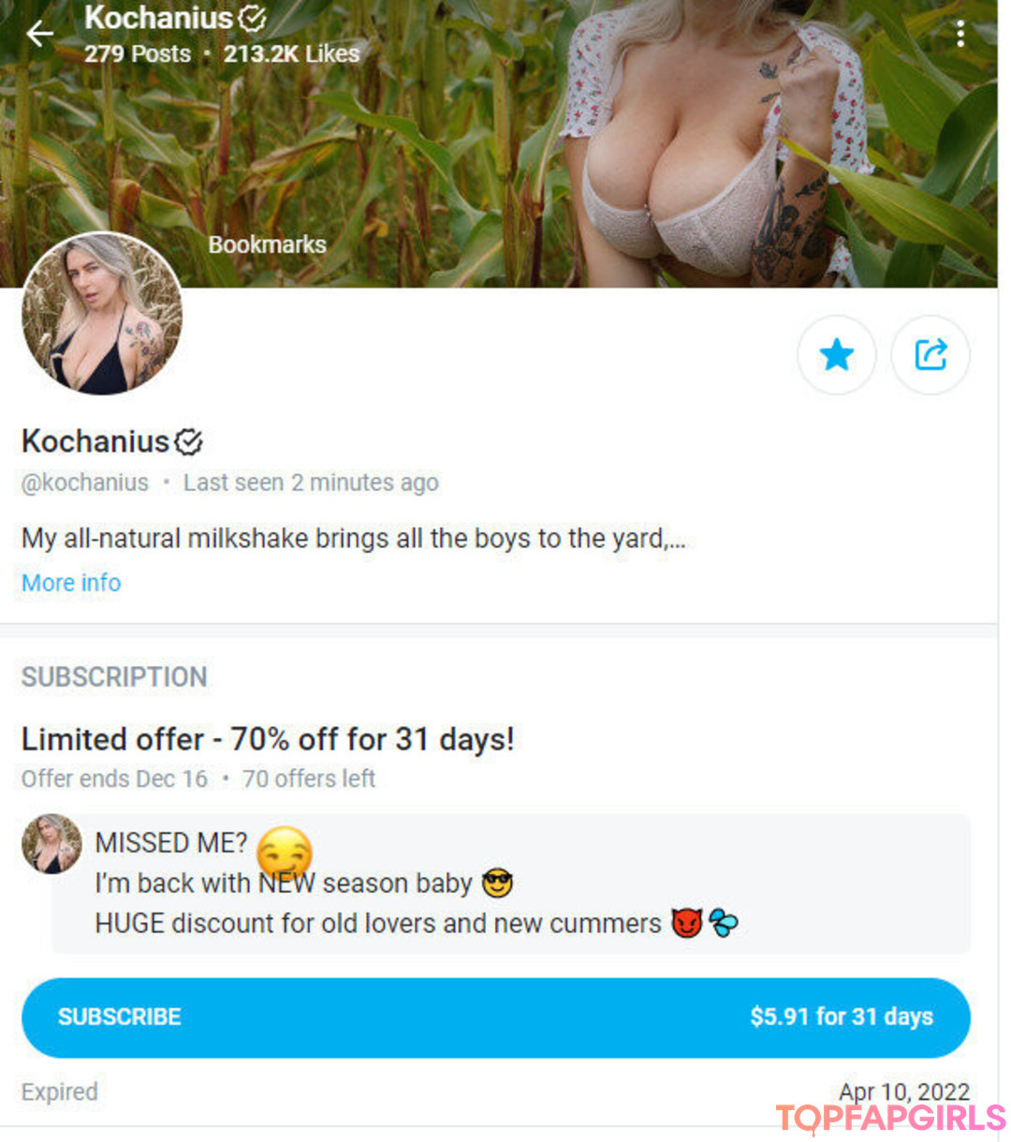Click the SUBSCRIPTION section header
The width and height of the screenshot is (1011, 1142).
(x=114, y=676)
